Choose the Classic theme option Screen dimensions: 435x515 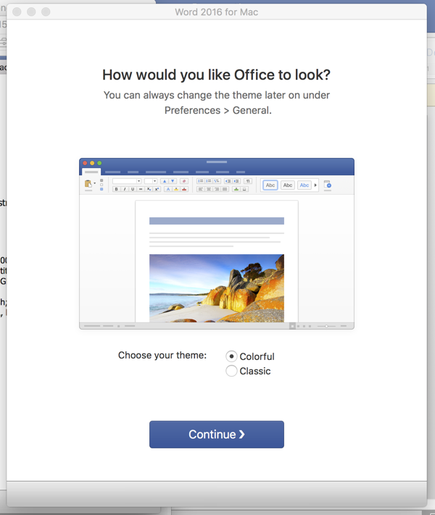pyautogui.click(x=231, y=371)
